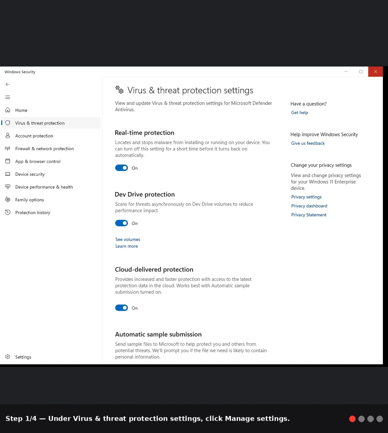Image resolution: width=388 pixels, height=433 pixels.
Task: Click the laptop icon for Device security
Action: (8, 174)
